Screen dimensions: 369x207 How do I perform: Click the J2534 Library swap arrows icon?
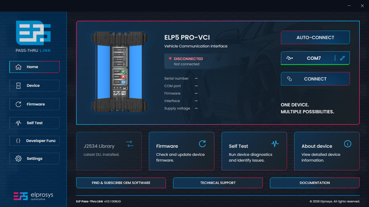(x=130, y=144)
